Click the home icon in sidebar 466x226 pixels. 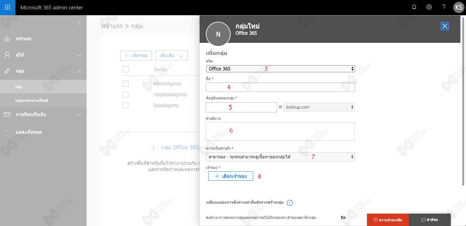pos(7,39)
